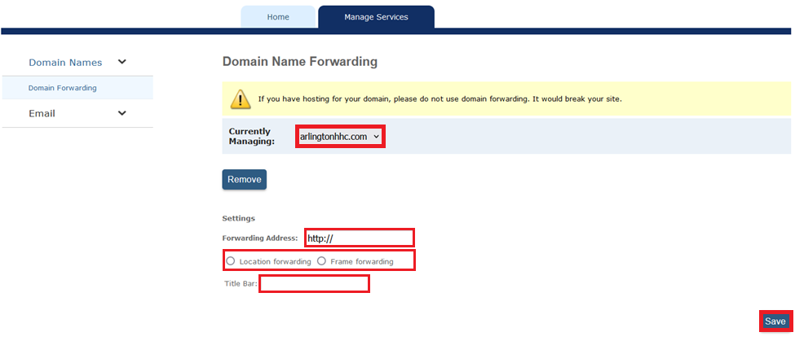Screen dimensions: 795x354
Task: Expand the Domain Names chevron arrow
Action: (x=122, y=62)
